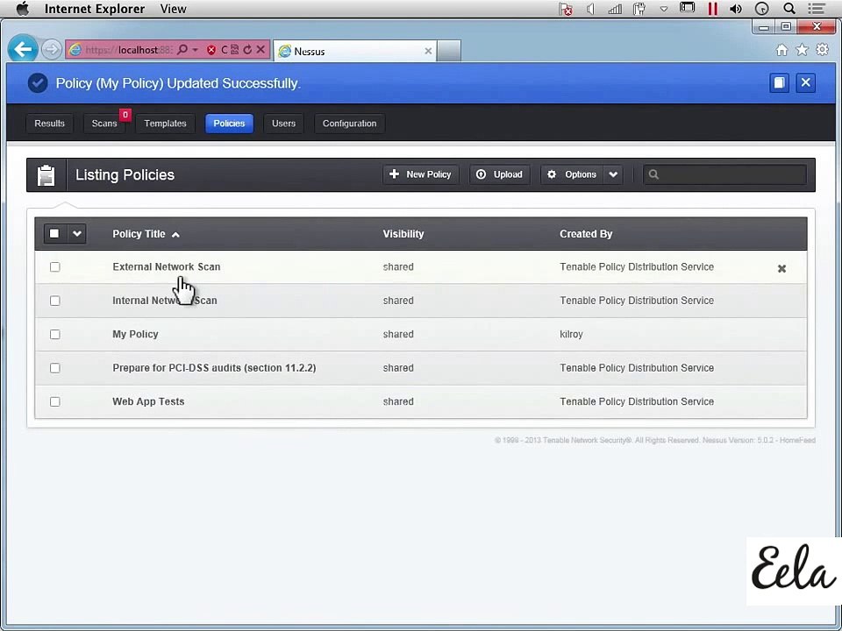Click 'shared' in the My Policy row
This screenshot has width=842, height=631.
398,334
